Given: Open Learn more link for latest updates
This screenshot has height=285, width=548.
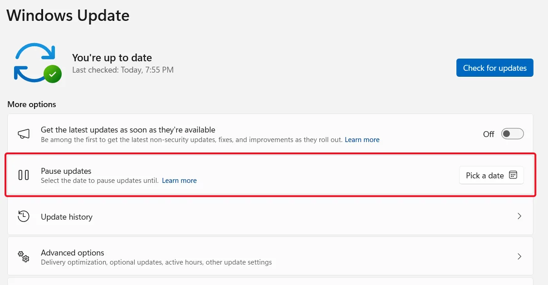Looking at the screenshot, I should point(362,140).
